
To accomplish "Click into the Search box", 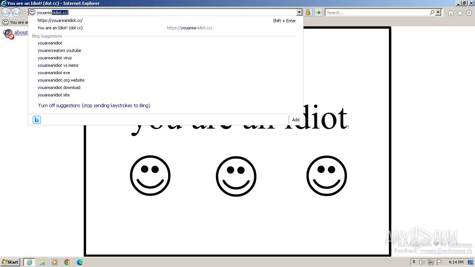I will [x=377, y=13].
